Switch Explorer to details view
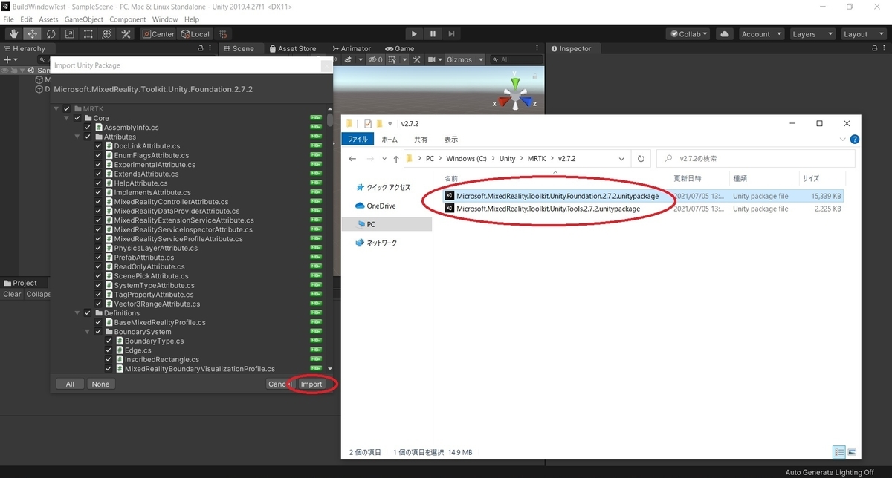 tap(839, 452)
